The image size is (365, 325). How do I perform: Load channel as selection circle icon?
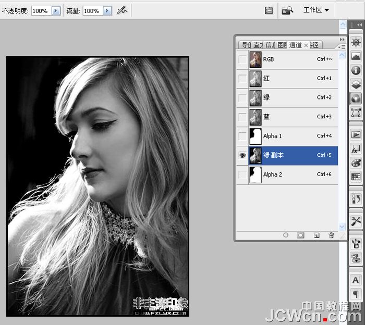point(286,235)
